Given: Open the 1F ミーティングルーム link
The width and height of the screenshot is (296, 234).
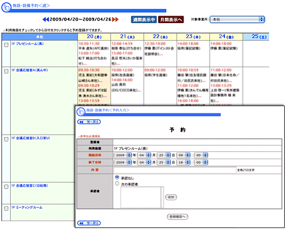Looking at the screenshot, I should tap(27, 208).
